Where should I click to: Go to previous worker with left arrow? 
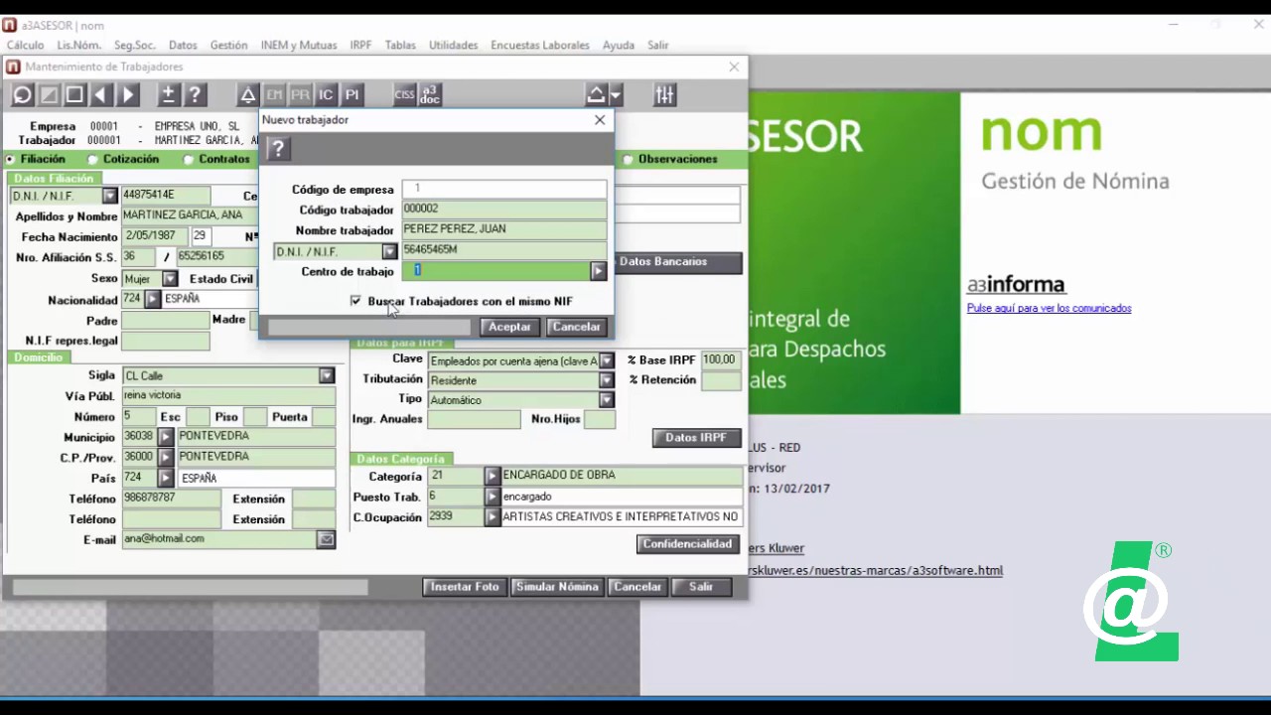(101, 95)
